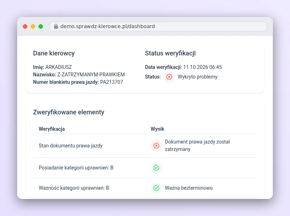Maximize the window using the green button
The height and width of the screenshot is (216, 290).
pos(41,26)
